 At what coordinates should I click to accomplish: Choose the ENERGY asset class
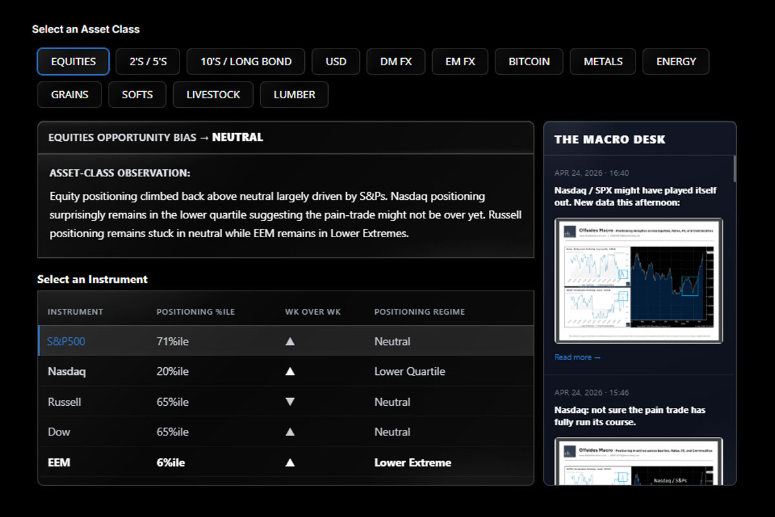point(676,61)
